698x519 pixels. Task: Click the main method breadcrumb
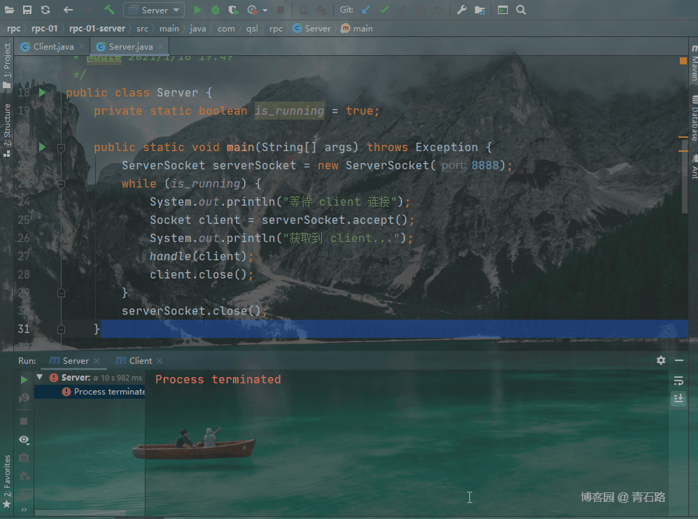pos(357,29)
